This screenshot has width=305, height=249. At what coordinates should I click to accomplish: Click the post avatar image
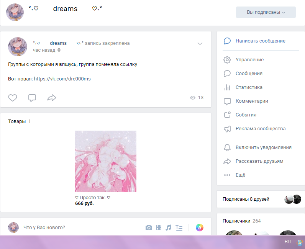pos(18,47)
